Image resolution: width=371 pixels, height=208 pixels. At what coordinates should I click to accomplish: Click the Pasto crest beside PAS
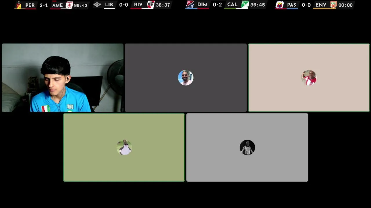click(x=280, y=5)
